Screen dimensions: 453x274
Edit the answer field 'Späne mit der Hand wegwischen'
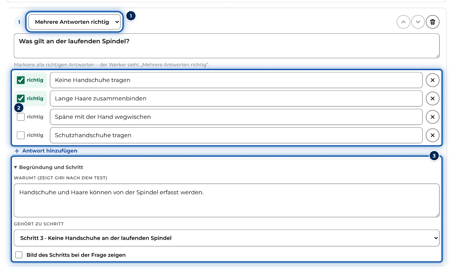point(236,117)
